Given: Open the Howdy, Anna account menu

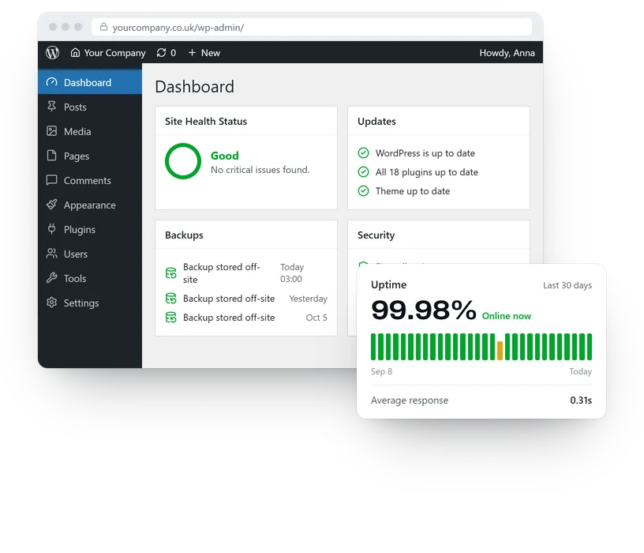Looking at the screenshot, I should pos(507,53).
